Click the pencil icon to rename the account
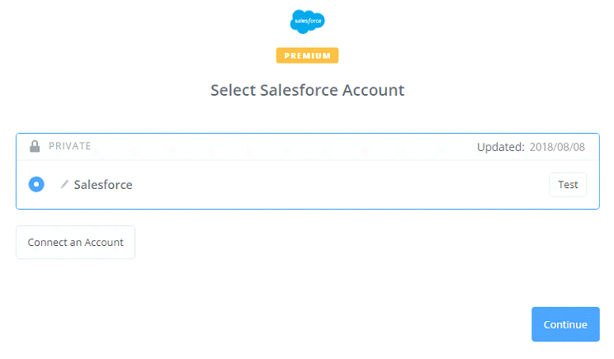 point(64,185)
